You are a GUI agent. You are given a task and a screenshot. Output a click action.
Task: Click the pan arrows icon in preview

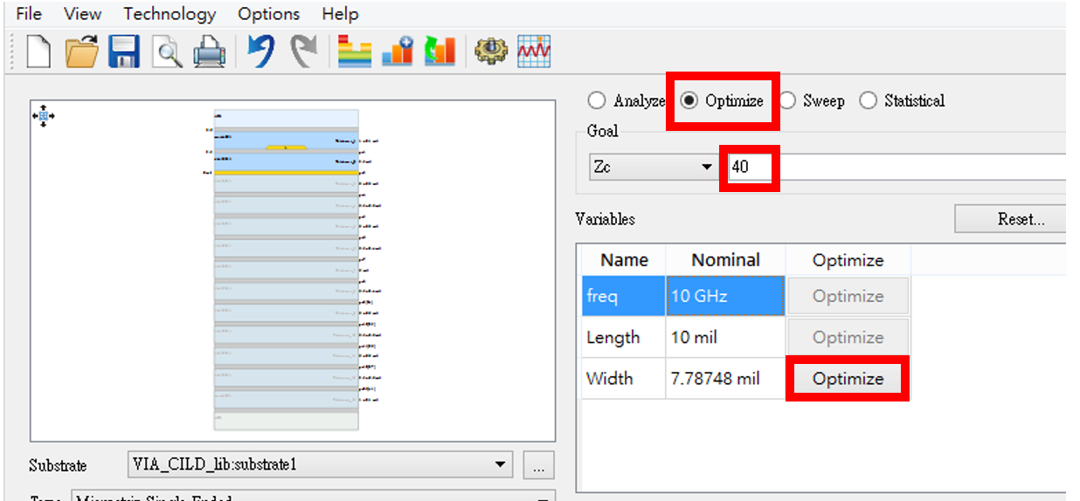[43, 115]
